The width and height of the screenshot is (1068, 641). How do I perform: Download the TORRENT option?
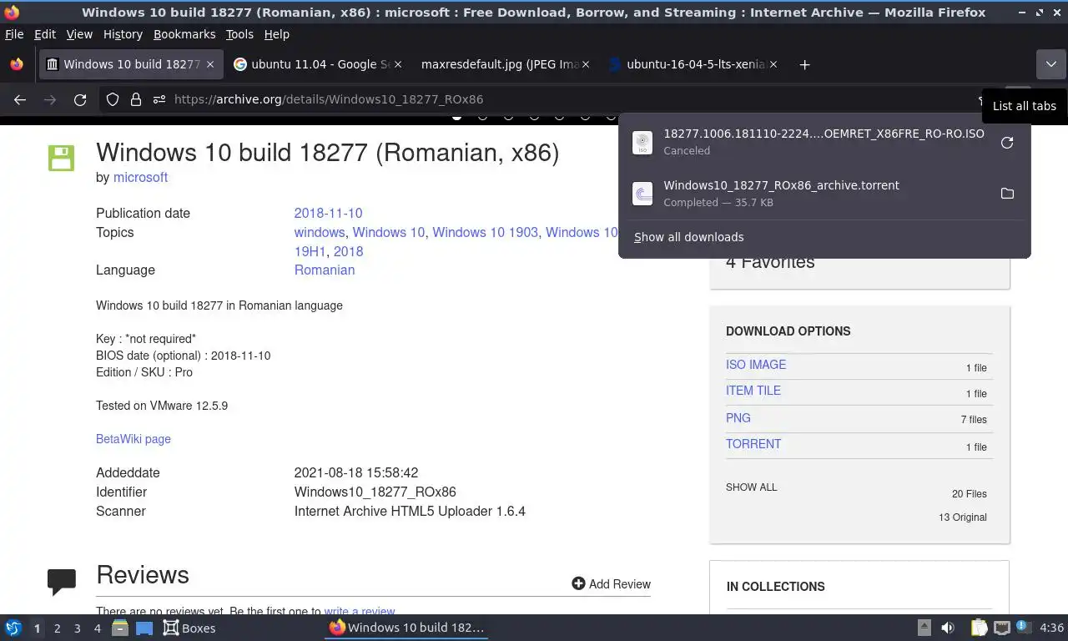tap(753, 444)
